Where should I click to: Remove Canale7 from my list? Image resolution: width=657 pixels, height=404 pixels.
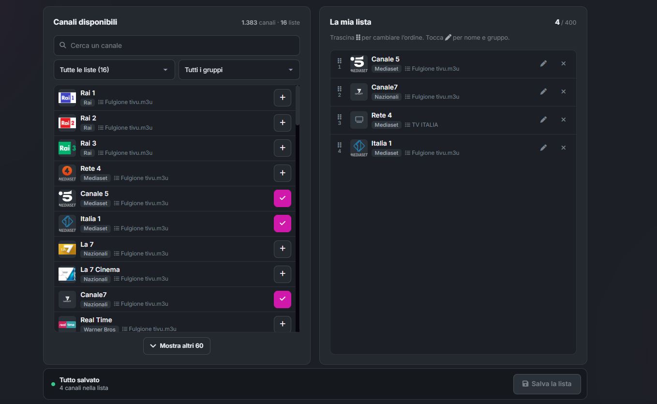click(563, 91)
